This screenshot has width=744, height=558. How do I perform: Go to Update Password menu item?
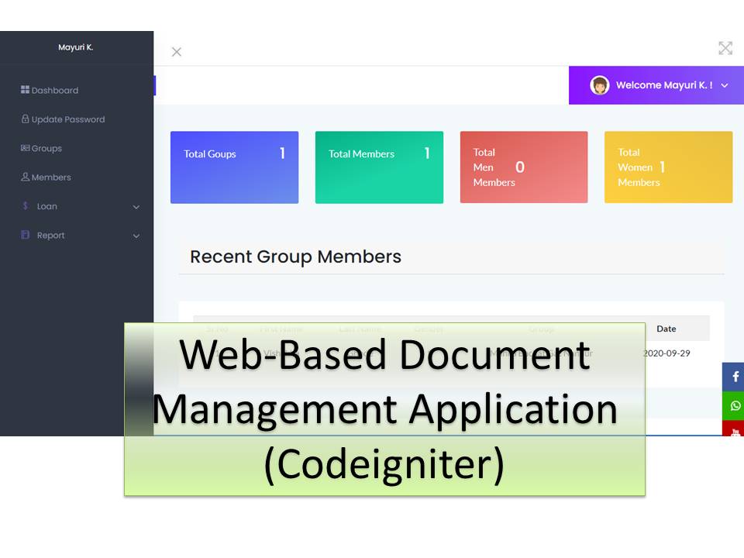click(67, 119)
